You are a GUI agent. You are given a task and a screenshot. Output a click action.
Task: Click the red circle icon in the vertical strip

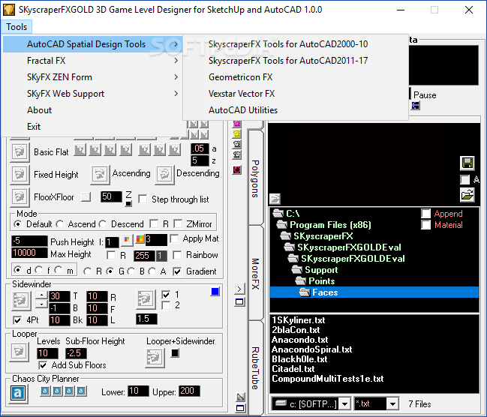[237, 169]
